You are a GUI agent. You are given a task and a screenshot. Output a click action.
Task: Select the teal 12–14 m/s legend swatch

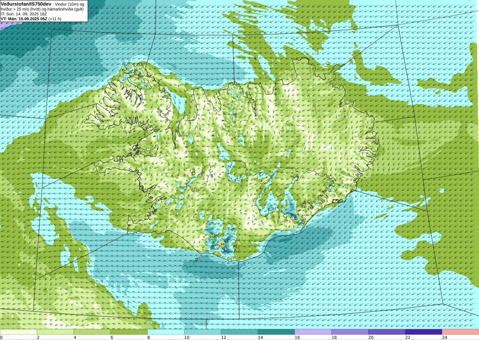[x=239, y=332]
